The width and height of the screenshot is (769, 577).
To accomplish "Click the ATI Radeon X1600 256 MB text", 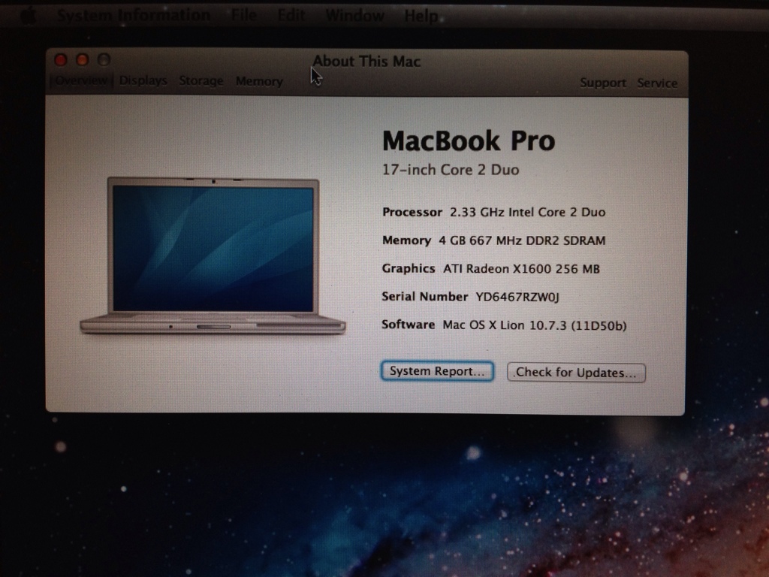I will click(521, 269).
